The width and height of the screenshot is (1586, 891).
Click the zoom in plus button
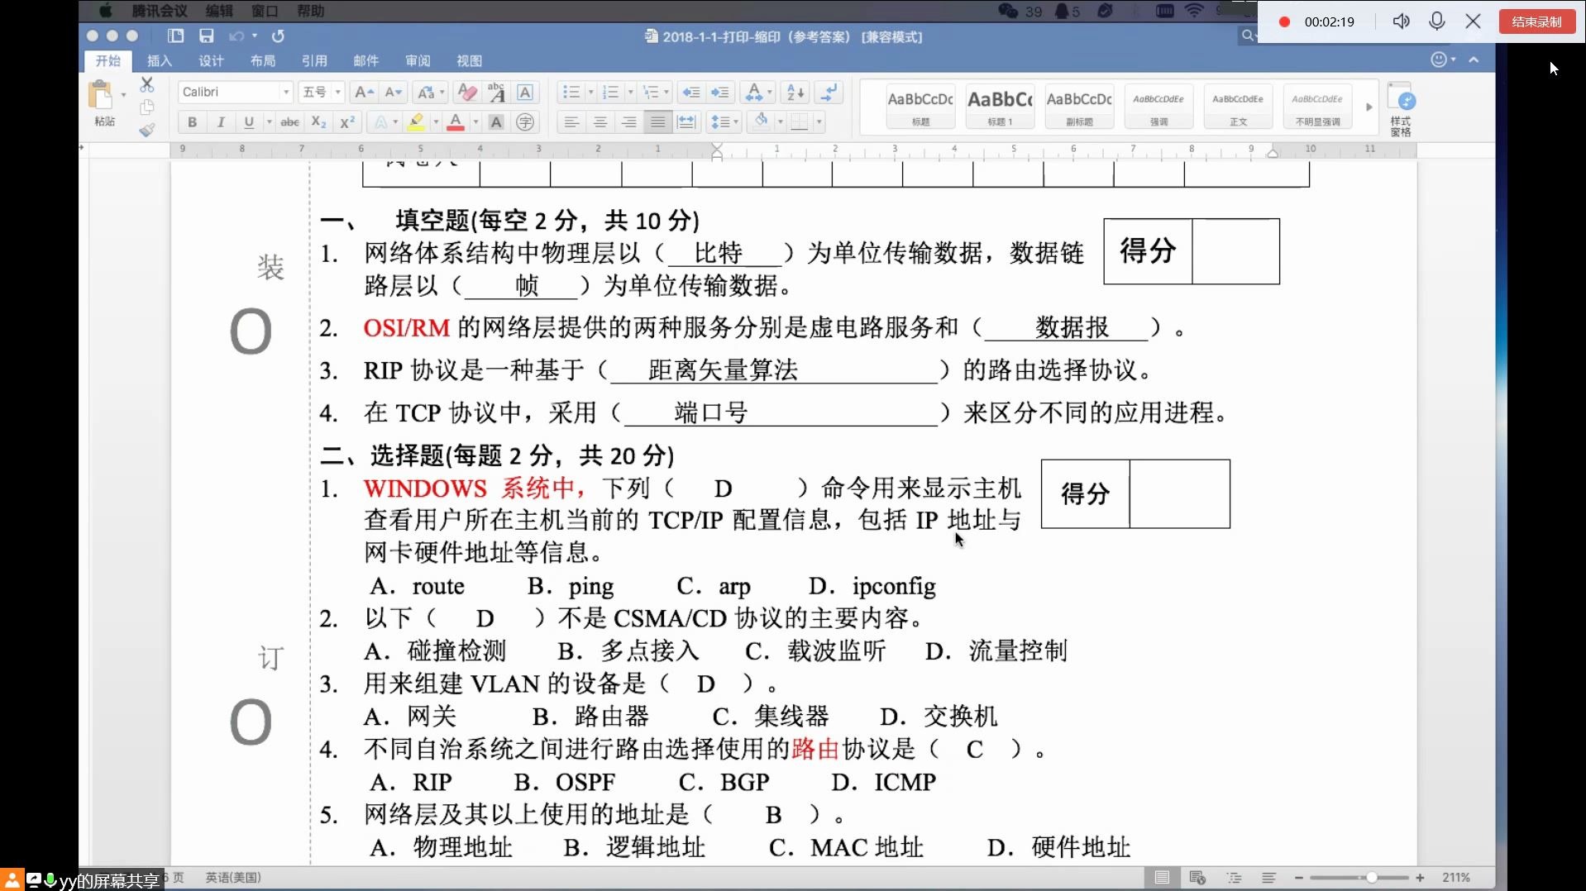[x=1421, y=878]
